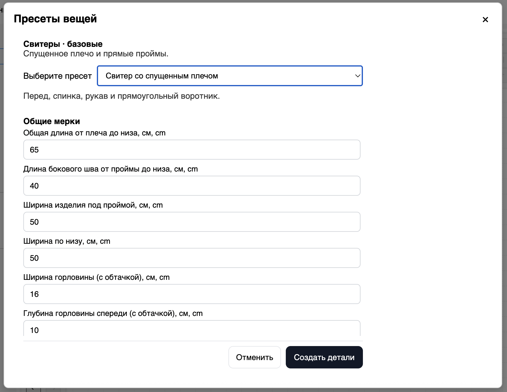The height and width of the screenshot is (392, 507).
Task: Click the Ширина по низу input field
Action: tap(192, 258)
